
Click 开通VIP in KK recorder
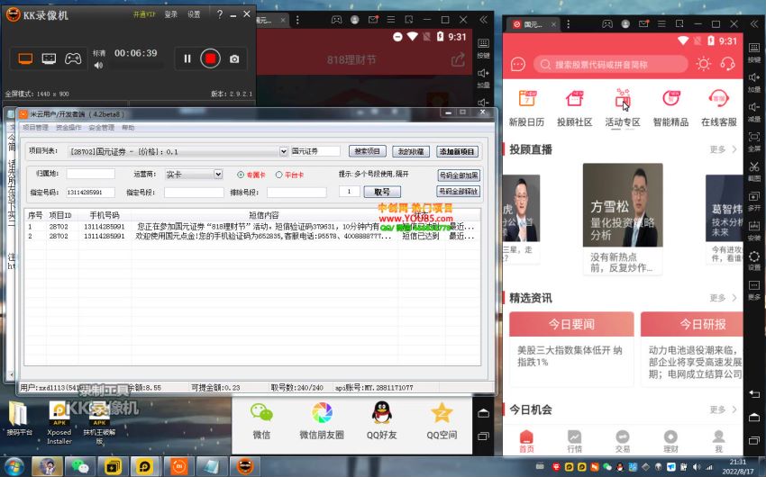click(x=143, y=14)
